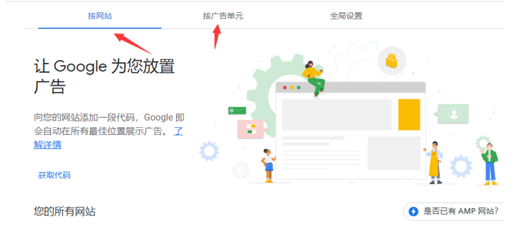Click the small green label chip icon
516x229 pixels.
(x=237, y=110)
